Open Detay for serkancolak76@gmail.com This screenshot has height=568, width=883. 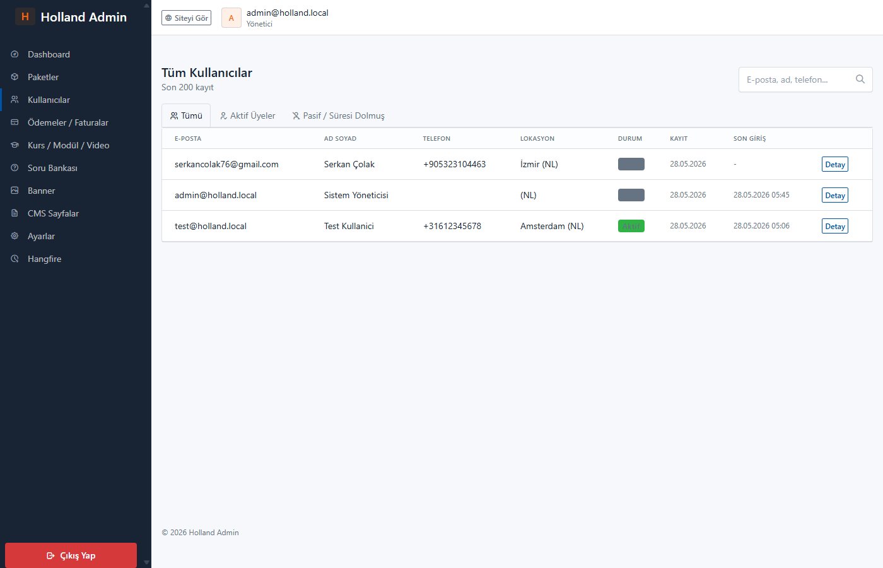834,164
